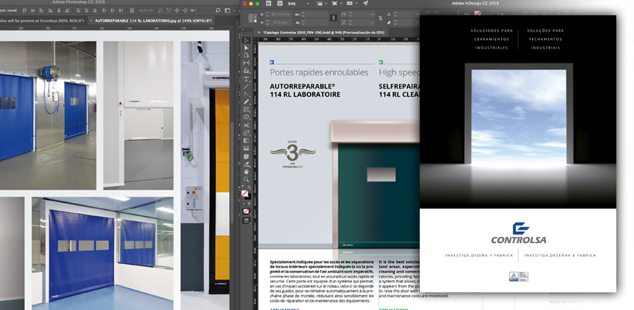Open the rotation angle dropdown in InDesign
This screenshot has width=634, height=310.
tap(417, 15)
